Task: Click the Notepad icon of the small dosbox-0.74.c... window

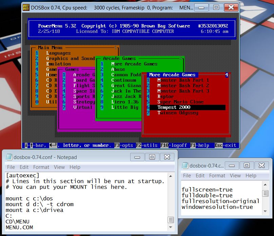Action: pyautogui.click(x=185, y=165)
